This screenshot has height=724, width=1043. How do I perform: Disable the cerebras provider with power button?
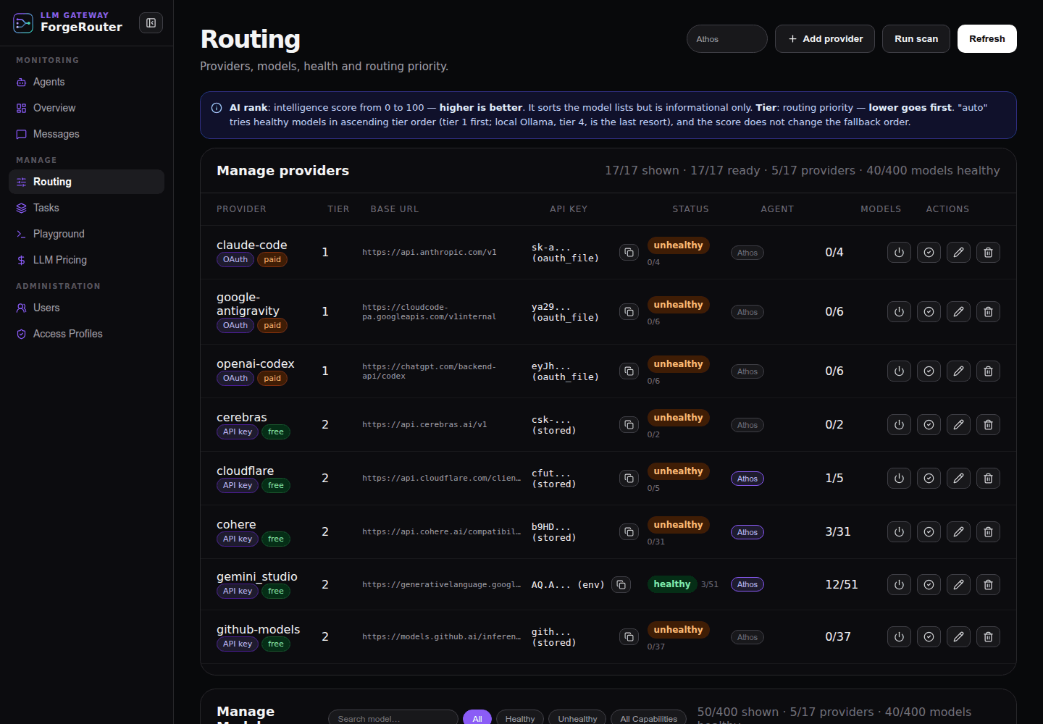click(899, 425)
